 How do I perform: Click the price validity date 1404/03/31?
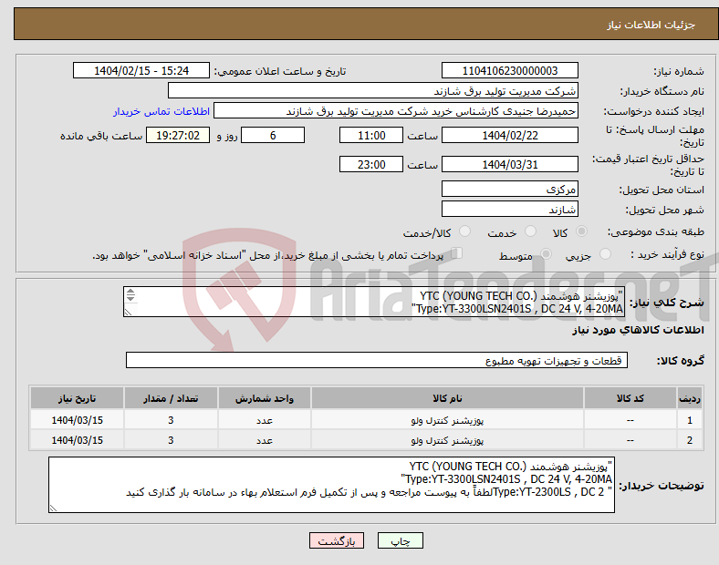click(509, 164)
